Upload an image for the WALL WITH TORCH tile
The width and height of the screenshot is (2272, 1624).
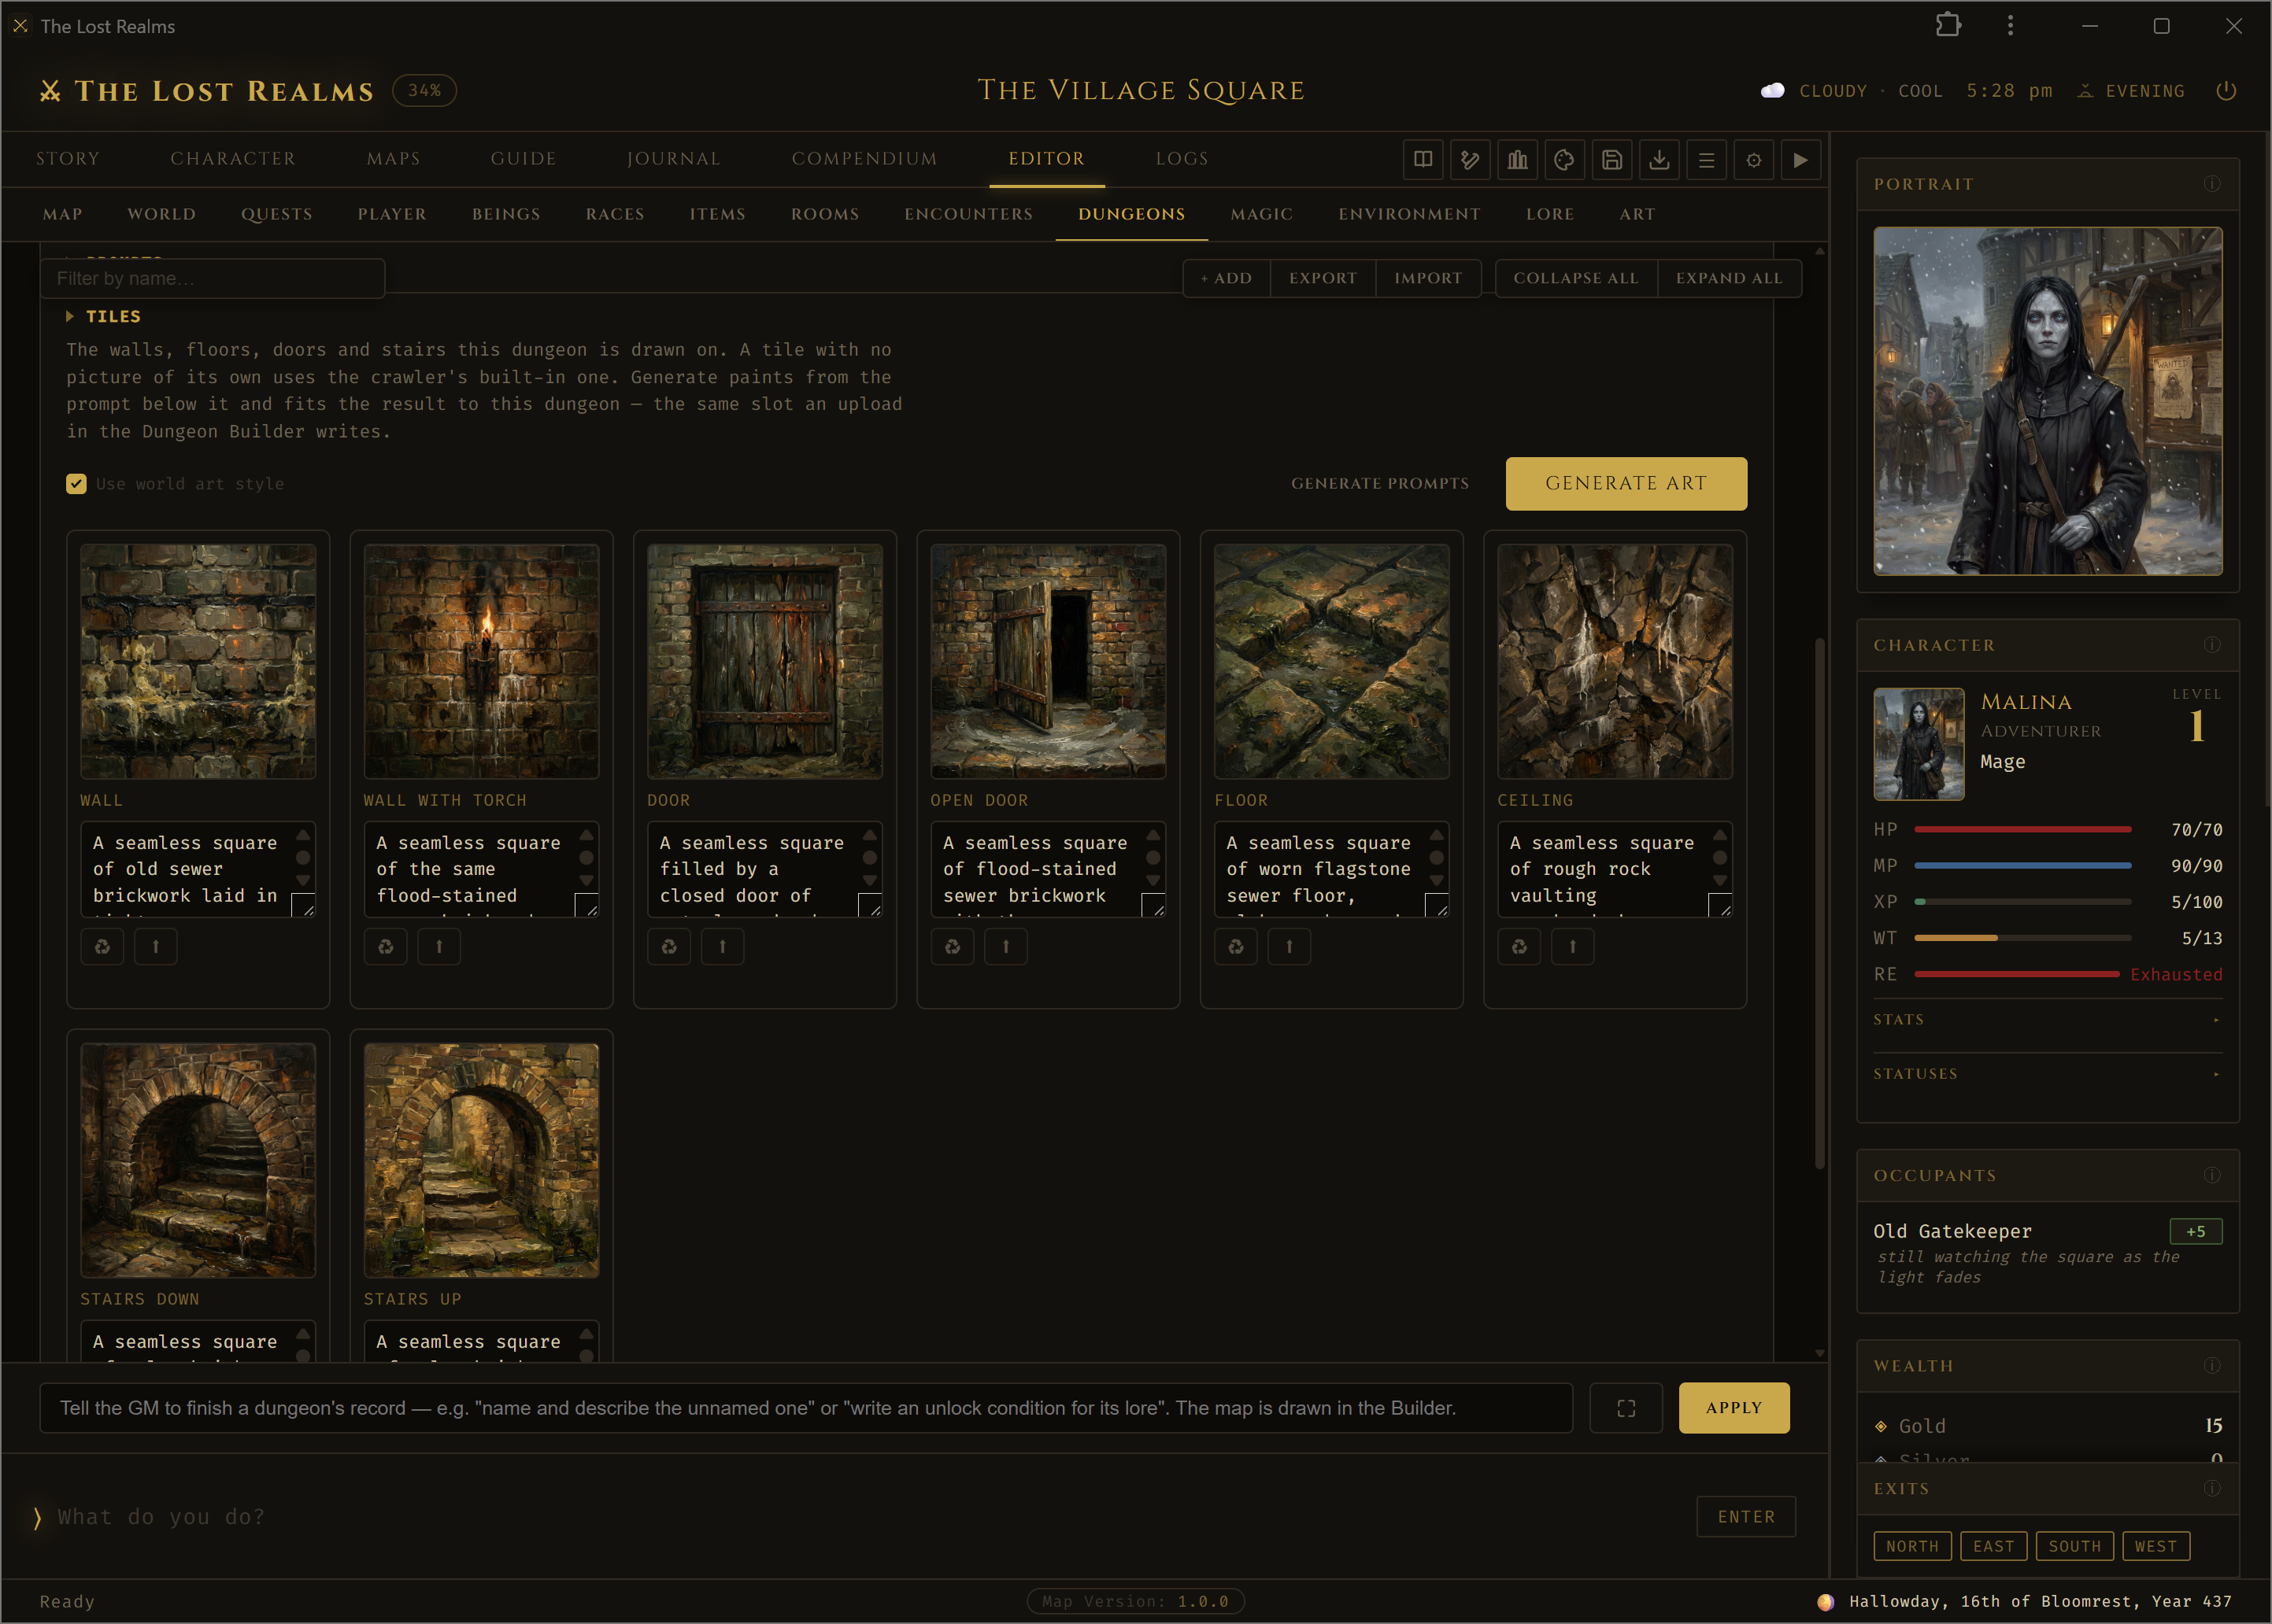[x=439, y=946]
